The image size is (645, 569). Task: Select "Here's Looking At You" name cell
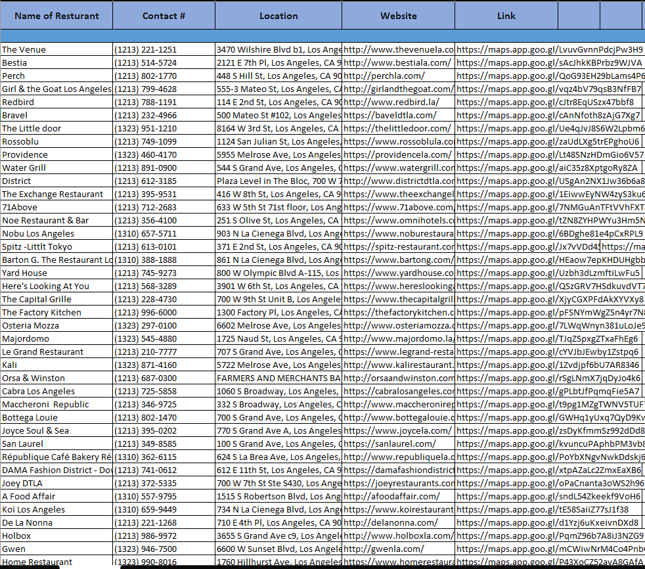(56, 286)
